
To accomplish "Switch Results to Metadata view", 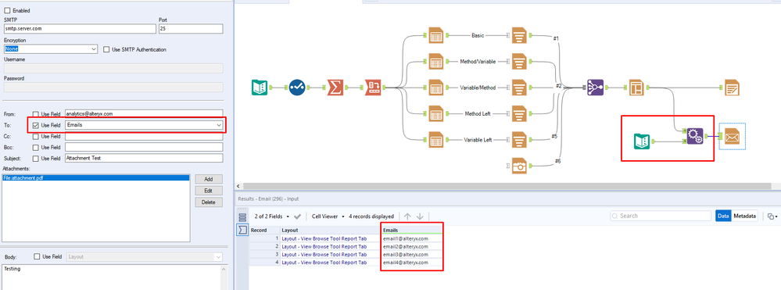I will pos(744,216).
